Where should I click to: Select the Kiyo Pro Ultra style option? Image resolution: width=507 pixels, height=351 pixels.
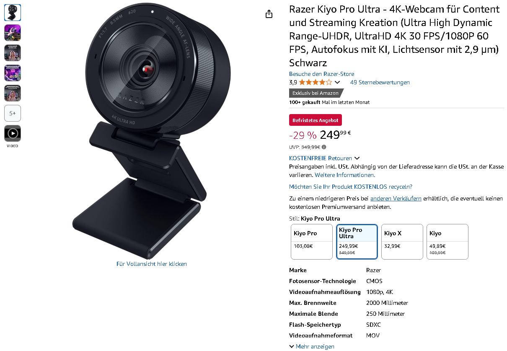[357, 242]
